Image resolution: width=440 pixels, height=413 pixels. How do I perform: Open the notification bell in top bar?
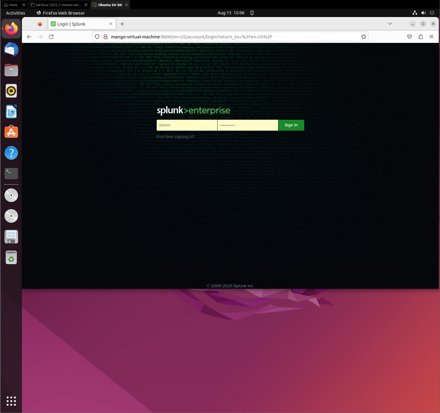(252, 13)
